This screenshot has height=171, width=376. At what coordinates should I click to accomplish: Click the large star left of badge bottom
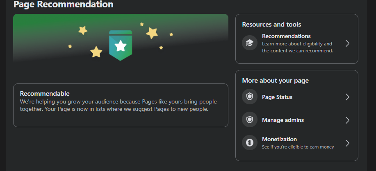[x=96, y=52]
